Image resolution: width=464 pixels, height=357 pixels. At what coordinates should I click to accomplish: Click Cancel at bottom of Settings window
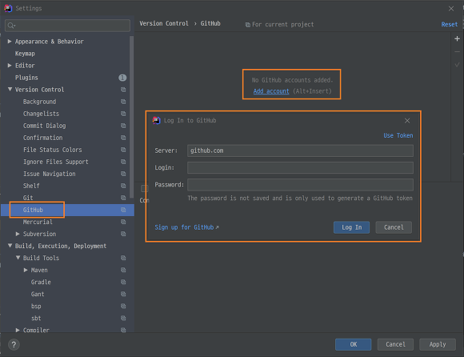tap(395, 344)
